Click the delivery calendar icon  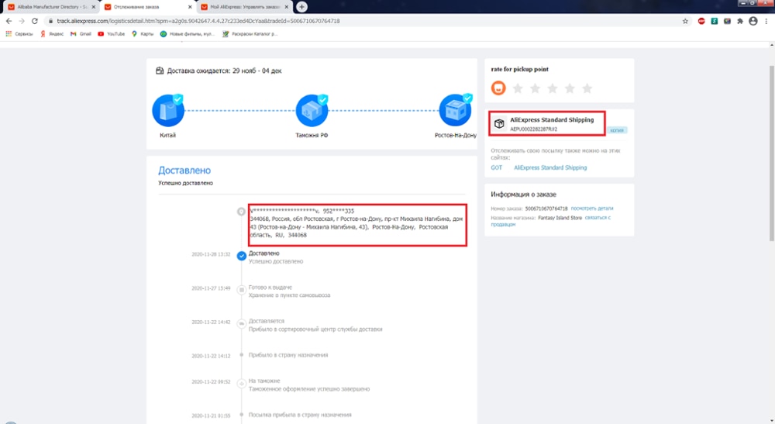click(x=160, y=71)
